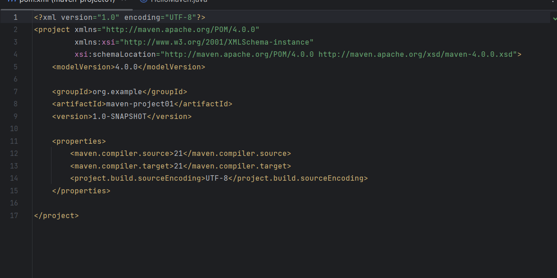Click the closing modelVersion tag
The width and height of the screenshot is (557, 278).
pos(172,67)
